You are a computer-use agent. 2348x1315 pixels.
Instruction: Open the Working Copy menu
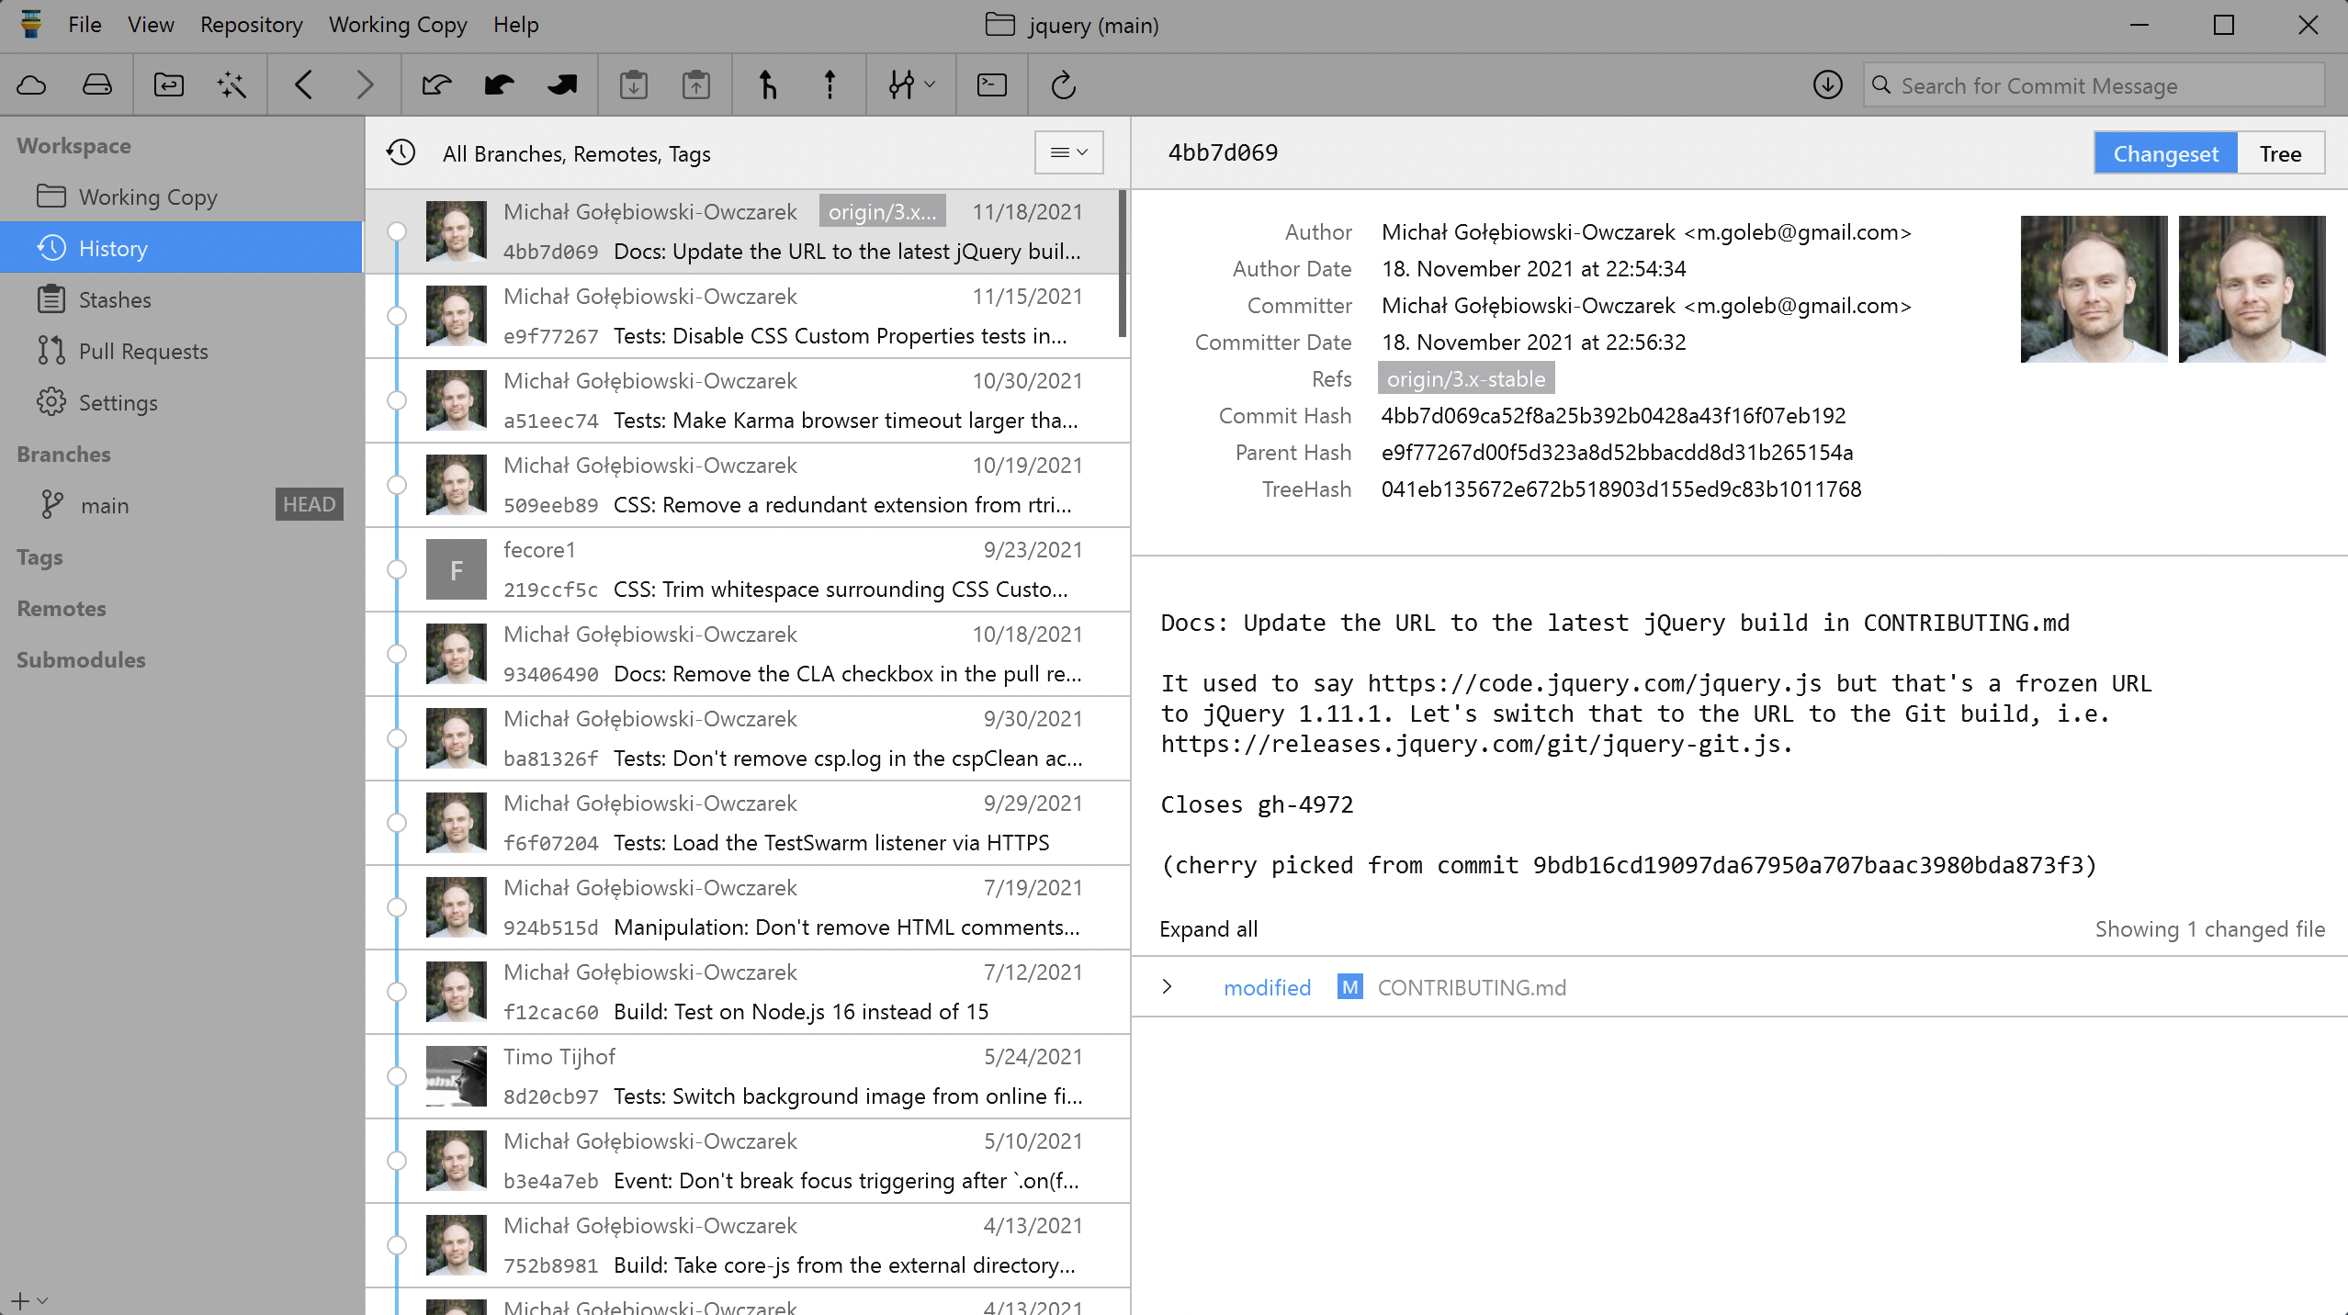398,25
